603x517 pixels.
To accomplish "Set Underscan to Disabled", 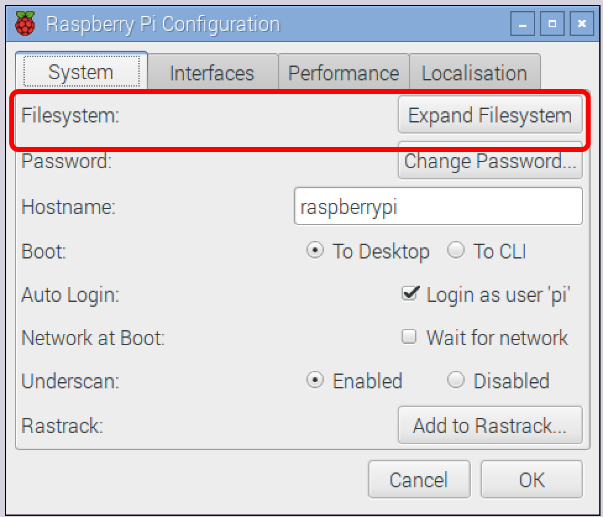I will [456, 380].
